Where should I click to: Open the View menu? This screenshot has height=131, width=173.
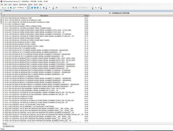[x=10, y=5]
